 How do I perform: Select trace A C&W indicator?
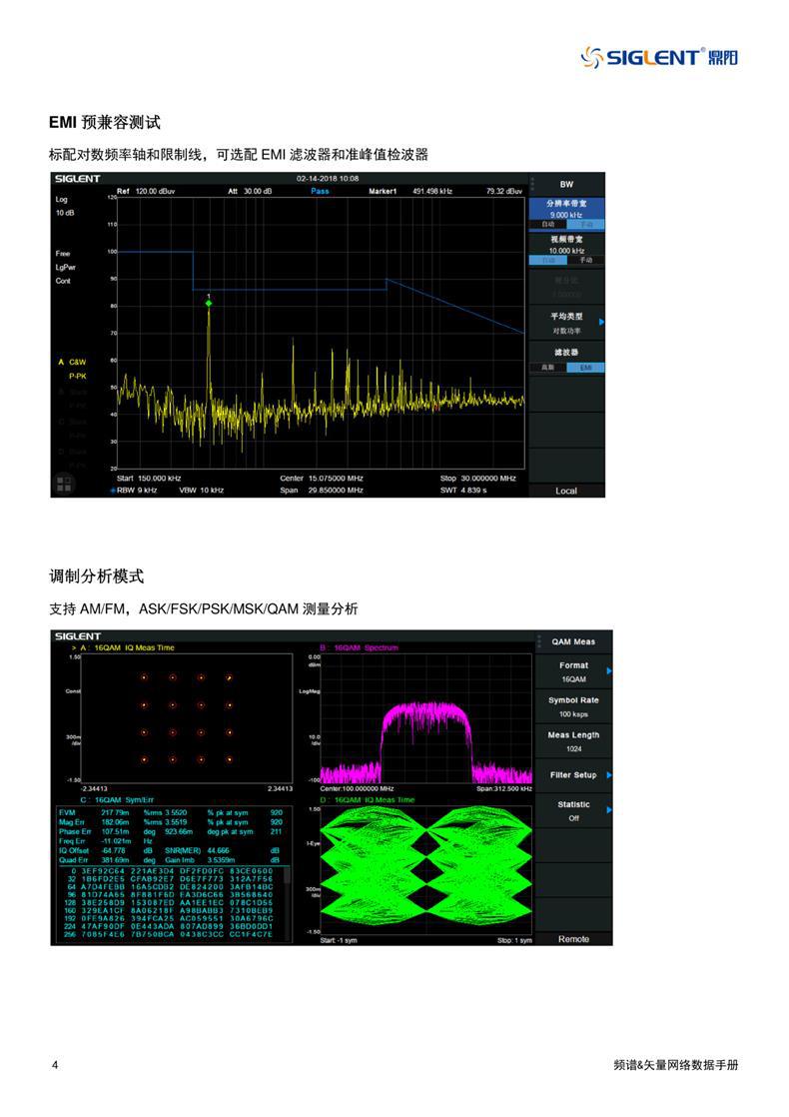point(73,362)
